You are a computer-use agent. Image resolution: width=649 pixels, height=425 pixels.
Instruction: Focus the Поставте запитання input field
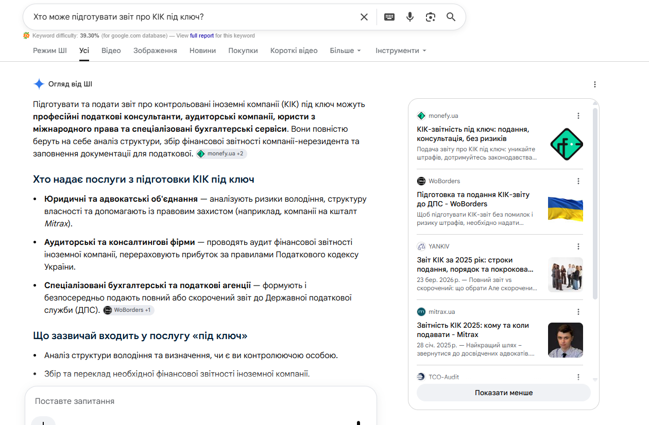[201, 401]
